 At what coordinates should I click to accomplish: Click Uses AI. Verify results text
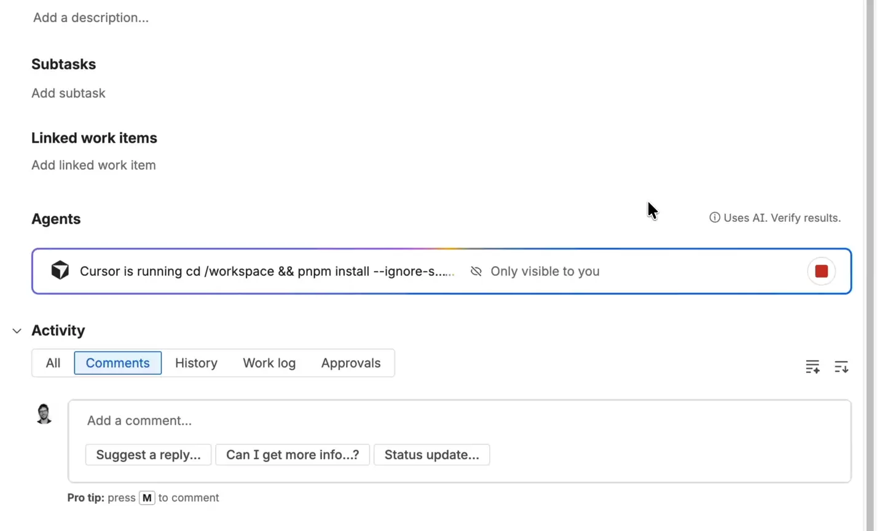pos(782,218)
